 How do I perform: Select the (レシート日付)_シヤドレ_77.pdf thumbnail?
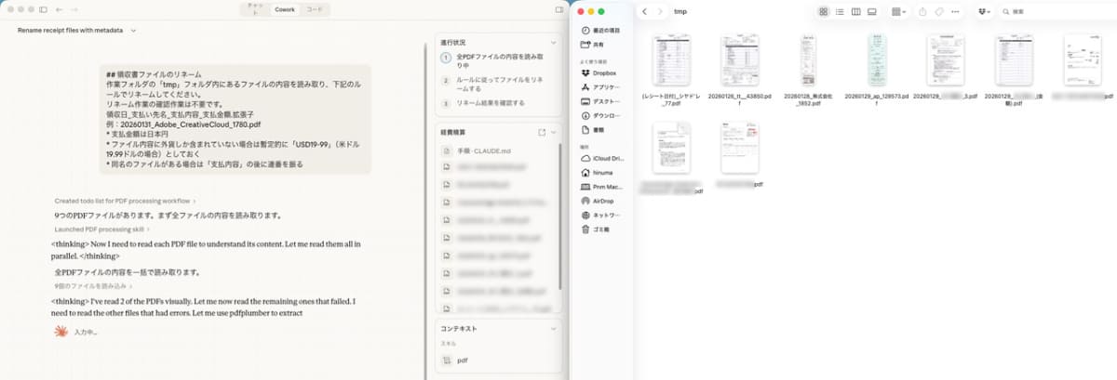pos(670,60)
